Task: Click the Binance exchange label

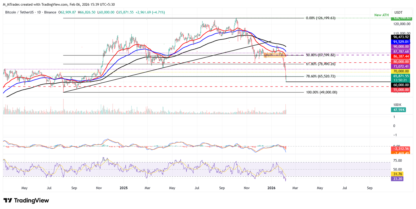Action: pyautogui.click(x=50, y=12)
